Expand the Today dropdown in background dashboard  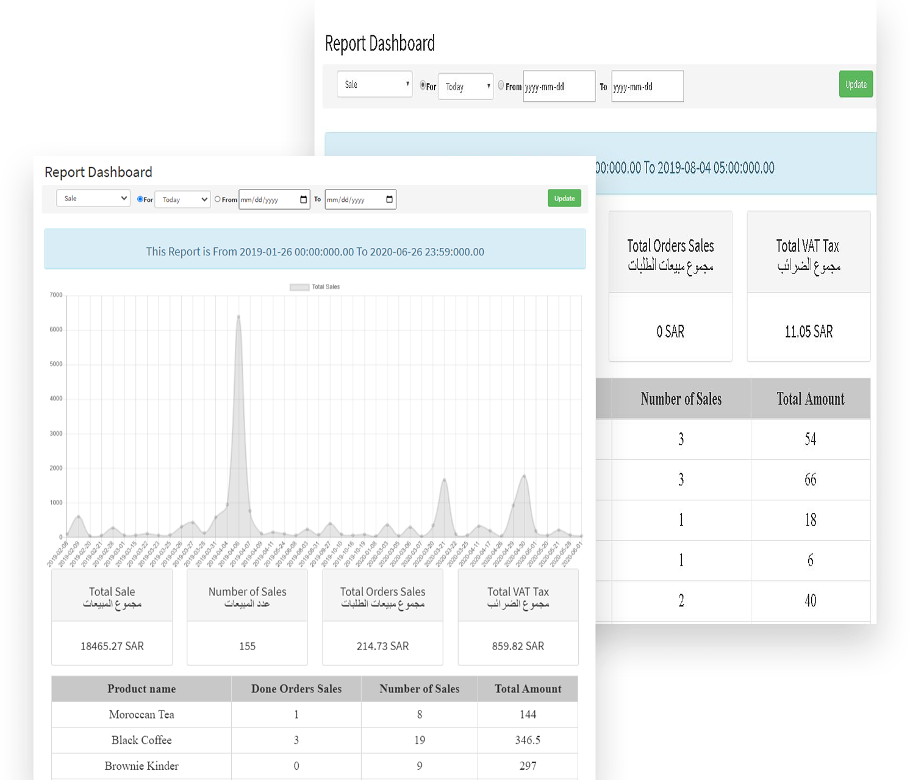click(465, 87)
